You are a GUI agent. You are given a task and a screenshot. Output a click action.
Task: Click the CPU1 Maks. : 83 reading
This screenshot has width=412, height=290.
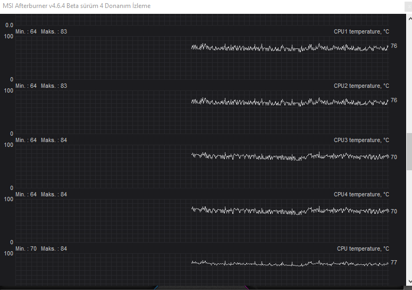[x=54, y=31]
